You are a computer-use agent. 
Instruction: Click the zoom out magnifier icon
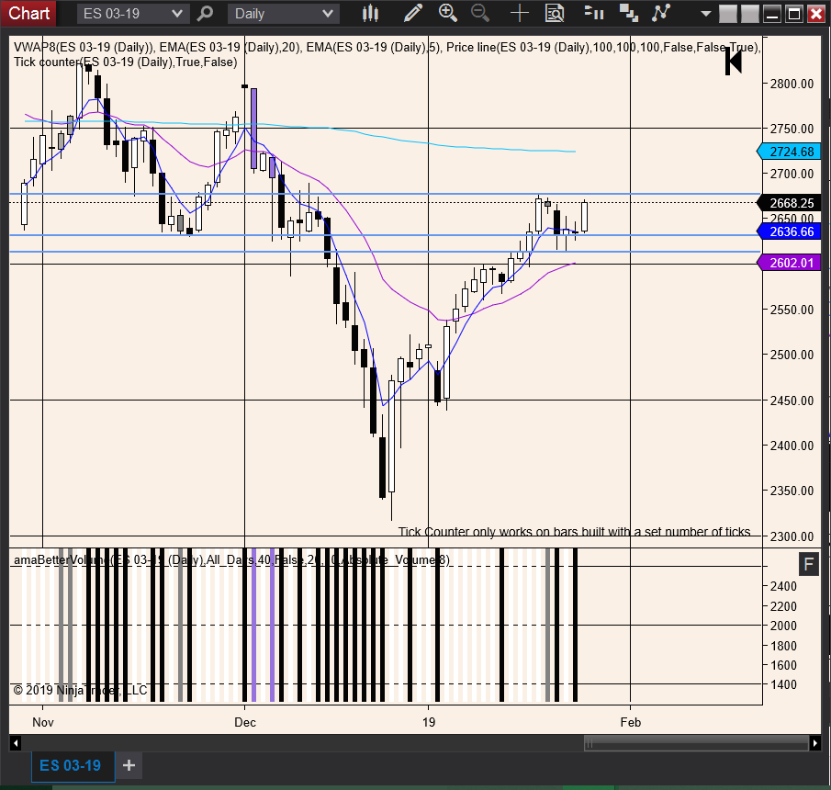480,13
